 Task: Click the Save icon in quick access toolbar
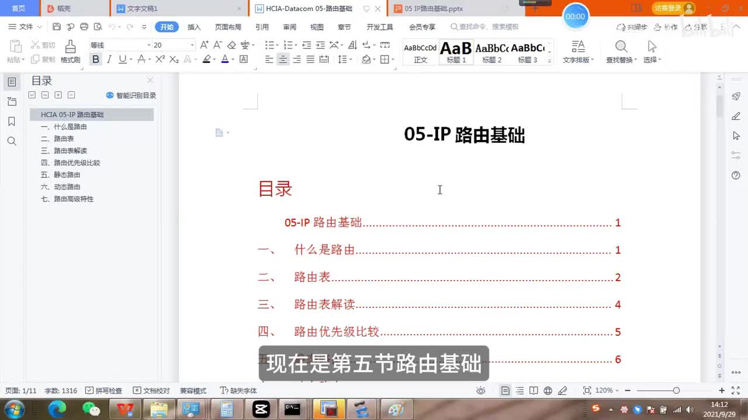coord(57,27)
